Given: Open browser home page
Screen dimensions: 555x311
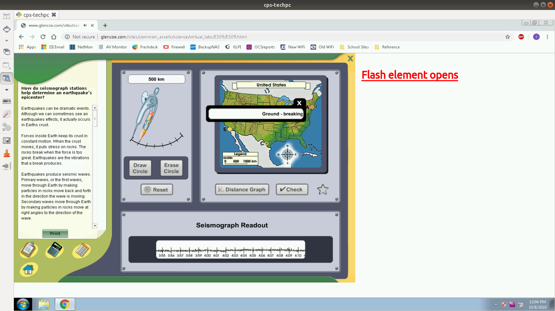Looking at the screenshot, I should pos(54,37).
